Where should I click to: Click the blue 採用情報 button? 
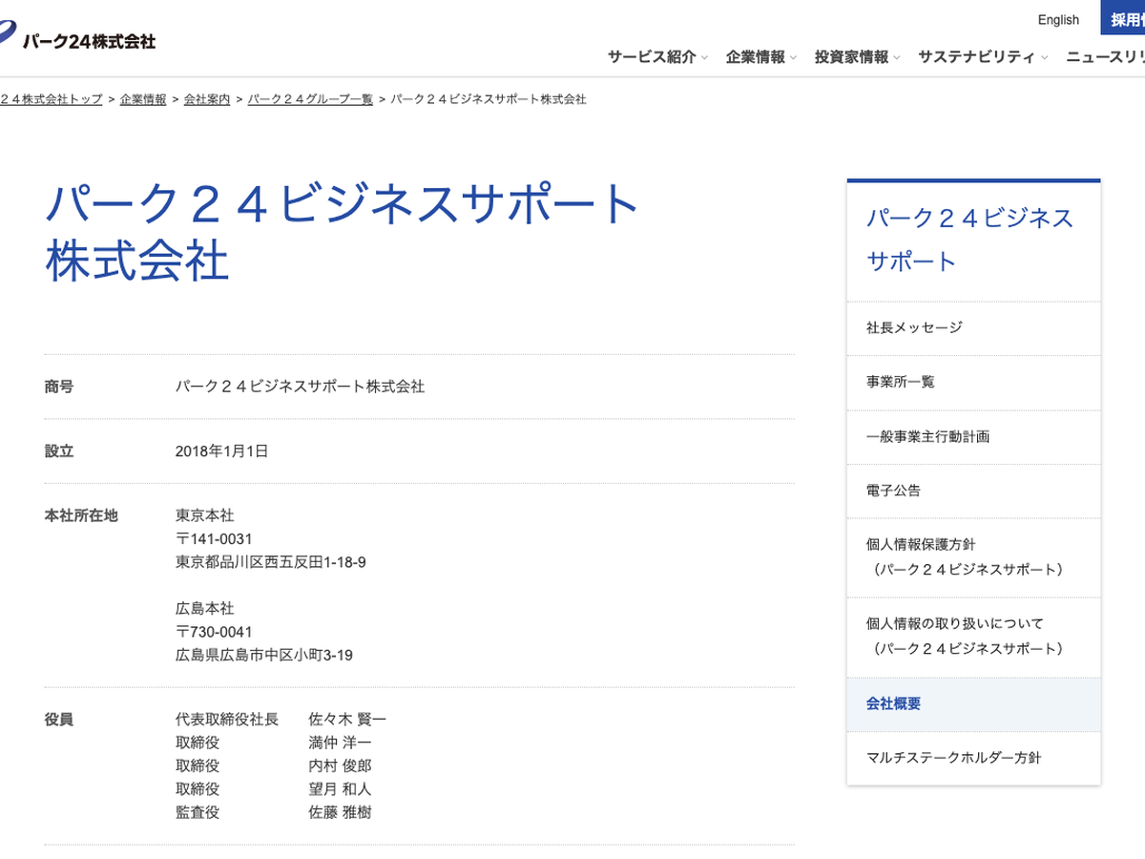(x=1126, y=19)
